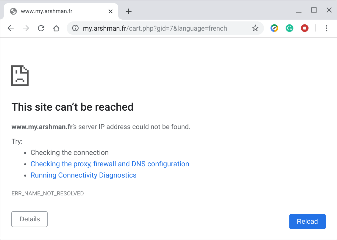The height and width of the screenshot is (240, 337).
Task: Click the Details button
Action: pos(29,219)
